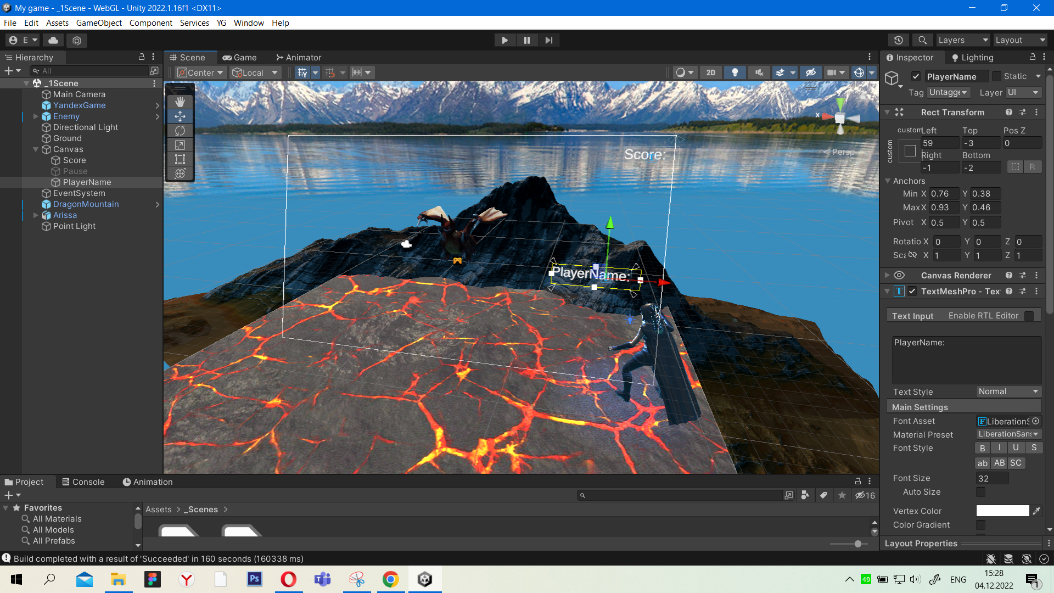Click the white Vertex Color swatch
The image size is (1054, 593).
coord(1002,511)
